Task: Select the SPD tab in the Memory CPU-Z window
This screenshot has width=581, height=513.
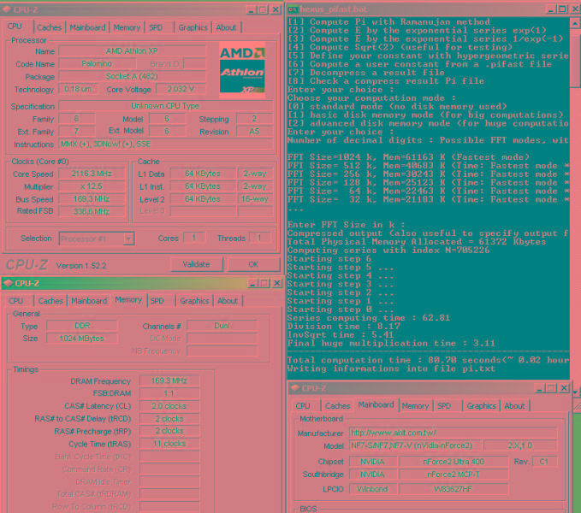Action: (x=157, y=301)
